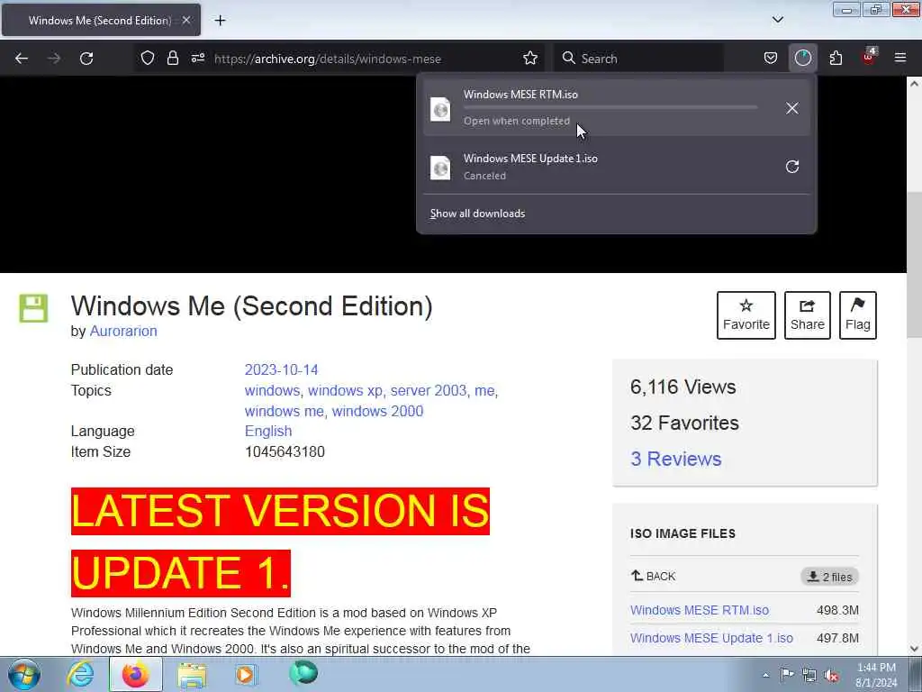Save page to Pocket

(771, 59)
